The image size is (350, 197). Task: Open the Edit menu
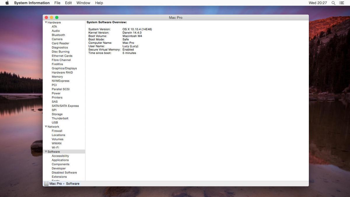pyautogui.click(x=68, y=3)
